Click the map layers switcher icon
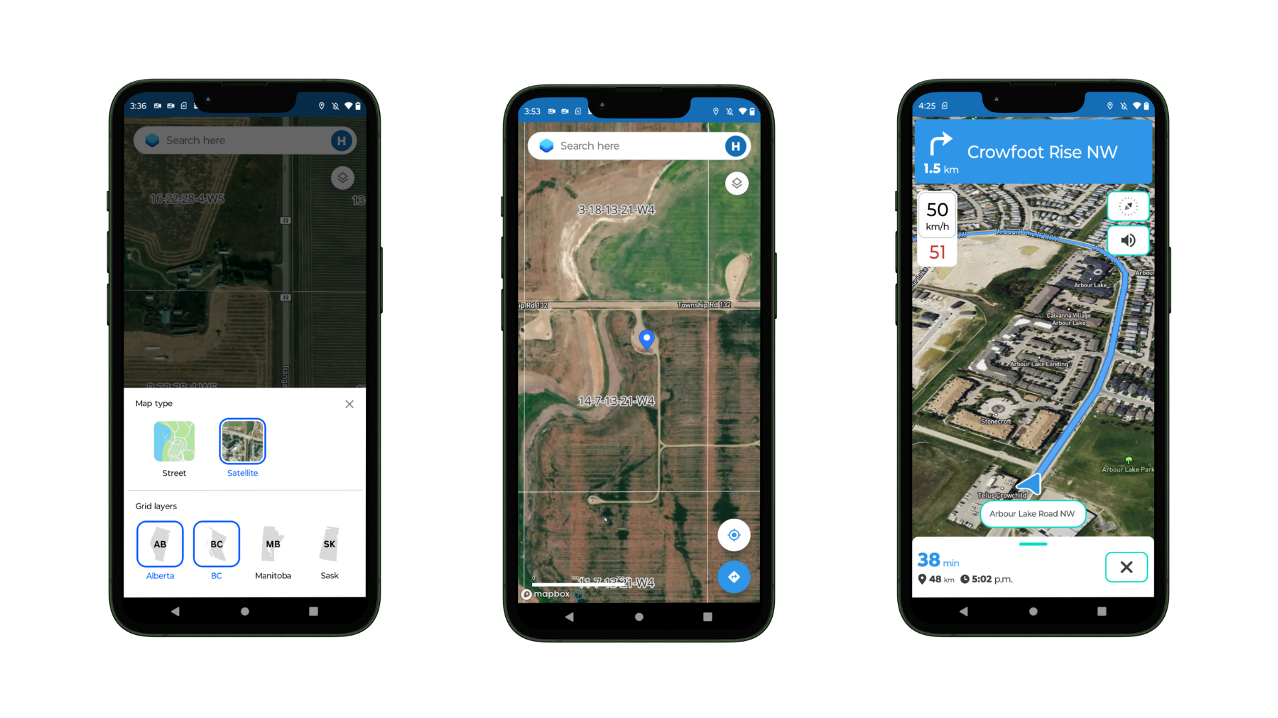The height and width of the screenshot is (718, 1278). click(x=342, y=179)
